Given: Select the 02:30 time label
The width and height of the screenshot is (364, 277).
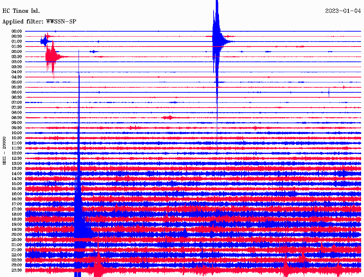Looking at the screenshot, I should tap(17, 57).
